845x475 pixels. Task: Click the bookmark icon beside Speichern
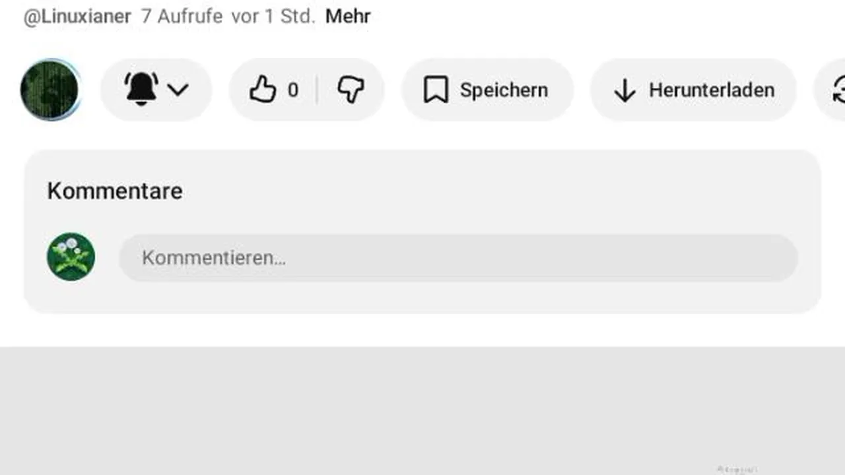click(x=436, y=90)
